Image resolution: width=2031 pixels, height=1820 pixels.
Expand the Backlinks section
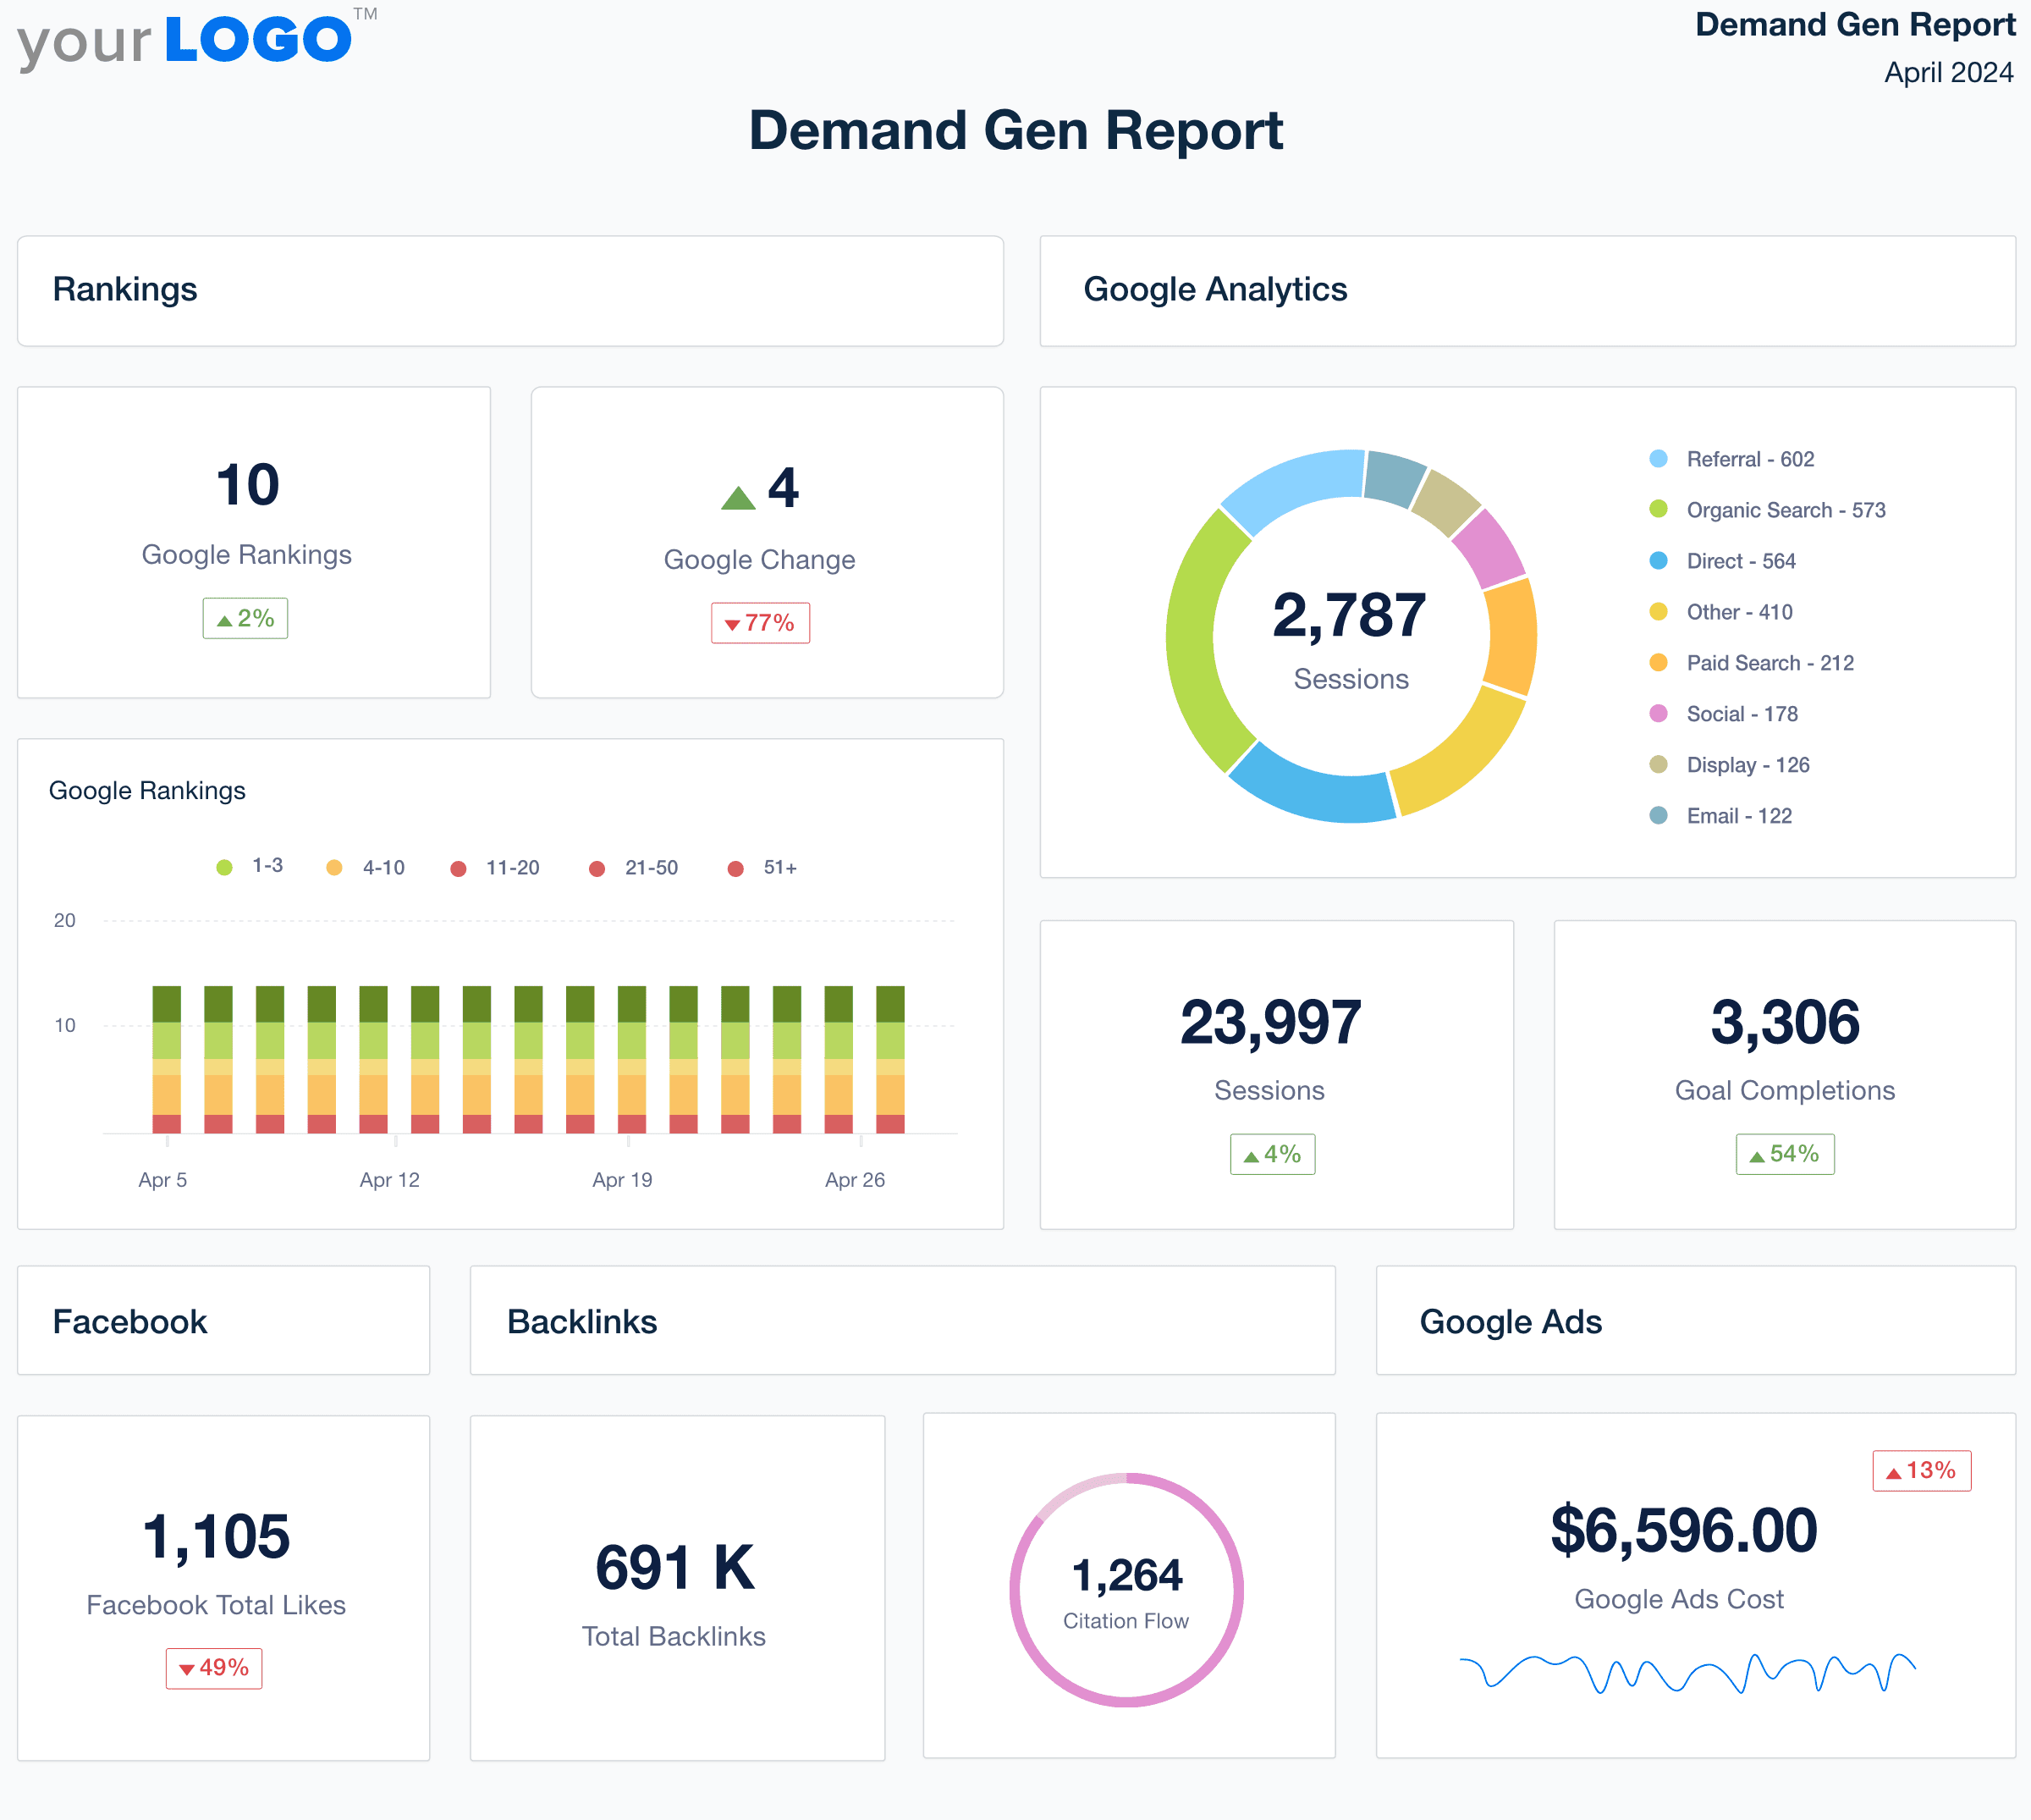point(581,1321)
